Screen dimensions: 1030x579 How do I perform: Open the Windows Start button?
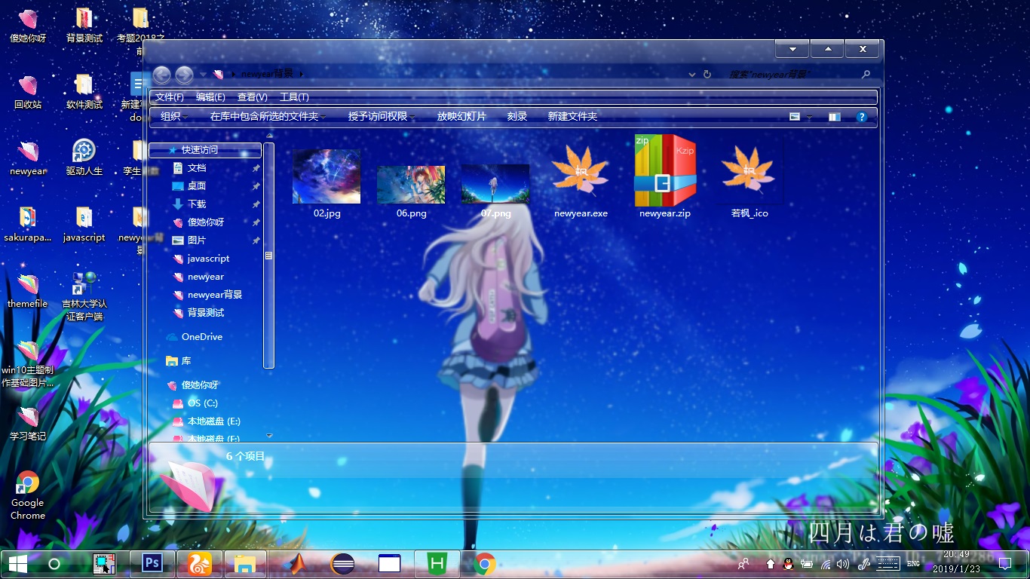coord(18,563)
